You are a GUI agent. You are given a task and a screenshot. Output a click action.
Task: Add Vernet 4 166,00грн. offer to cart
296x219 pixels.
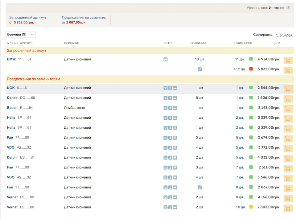pos(288,198)
